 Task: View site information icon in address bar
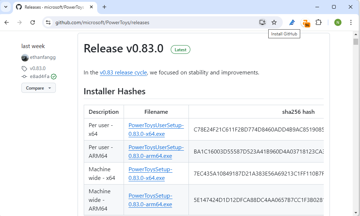click(48, 22)
